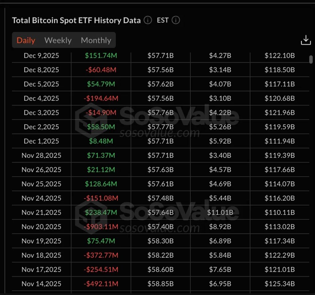The height and width of the screenshot is (295, 315).
Task: Click the $122.10B total on Dec 9 row
Action: click(280, 56)
